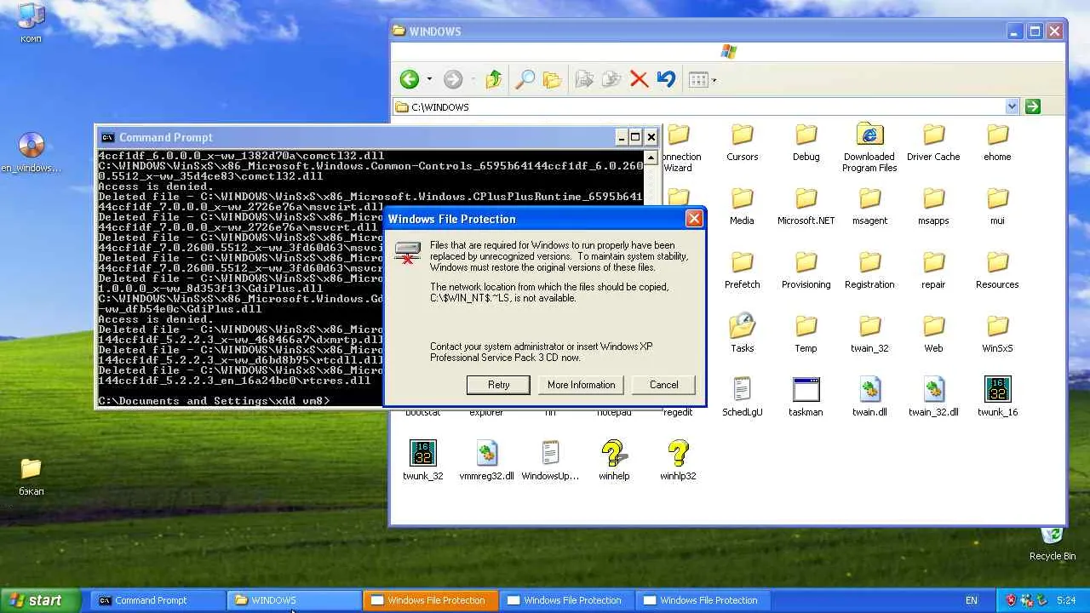
Task: Open the Start menu
Action: tap(40, 600)
